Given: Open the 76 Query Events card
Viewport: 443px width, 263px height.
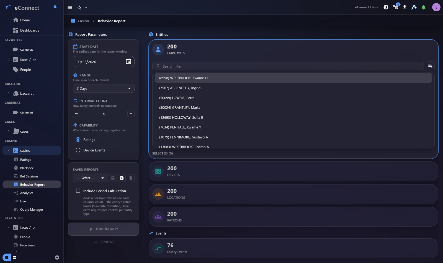Looking at the screenshot, I should click(293, 248).
